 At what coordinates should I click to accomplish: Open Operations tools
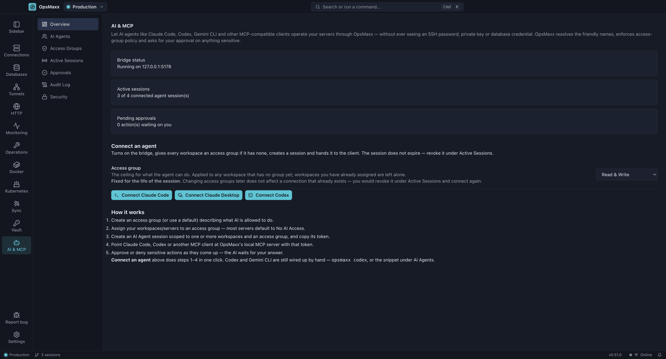tap(16, 148)
